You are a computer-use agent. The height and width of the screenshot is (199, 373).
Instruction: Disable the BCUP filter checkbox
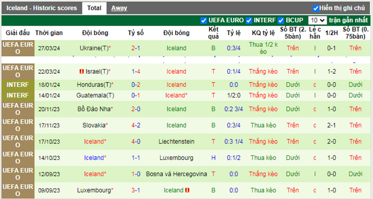pos(281,21)
